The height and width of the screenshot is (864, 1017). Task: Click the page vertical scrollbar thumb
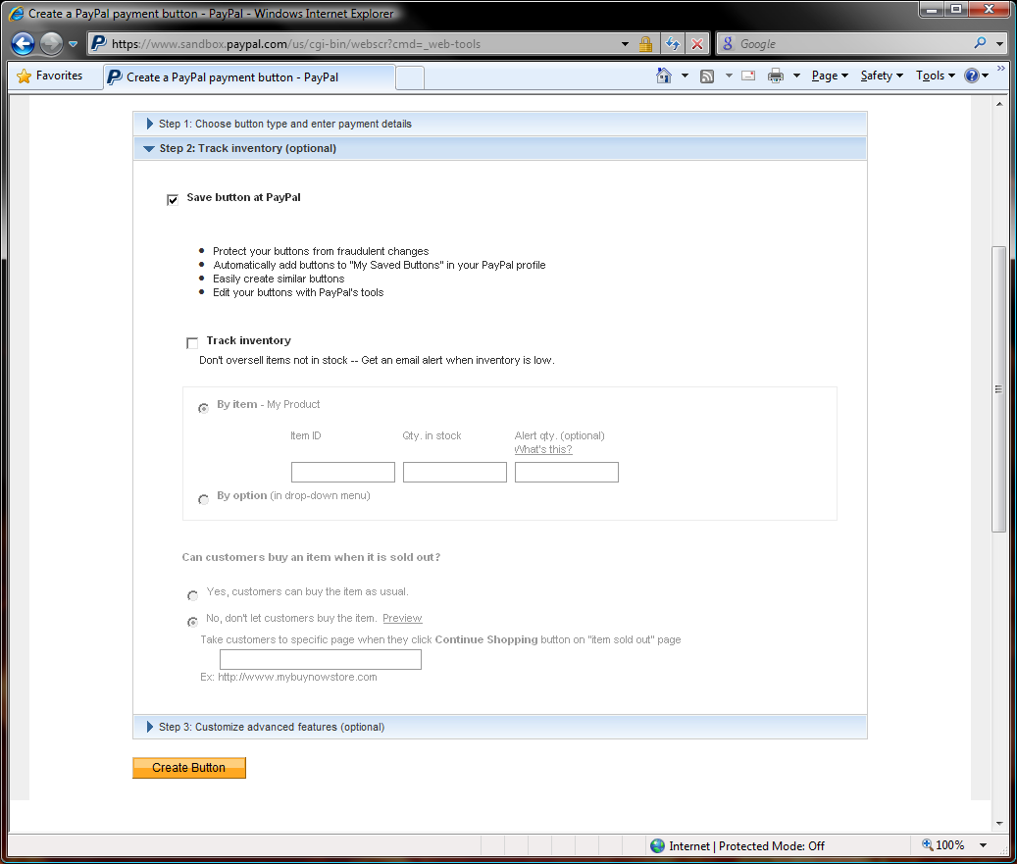point(998,389)
